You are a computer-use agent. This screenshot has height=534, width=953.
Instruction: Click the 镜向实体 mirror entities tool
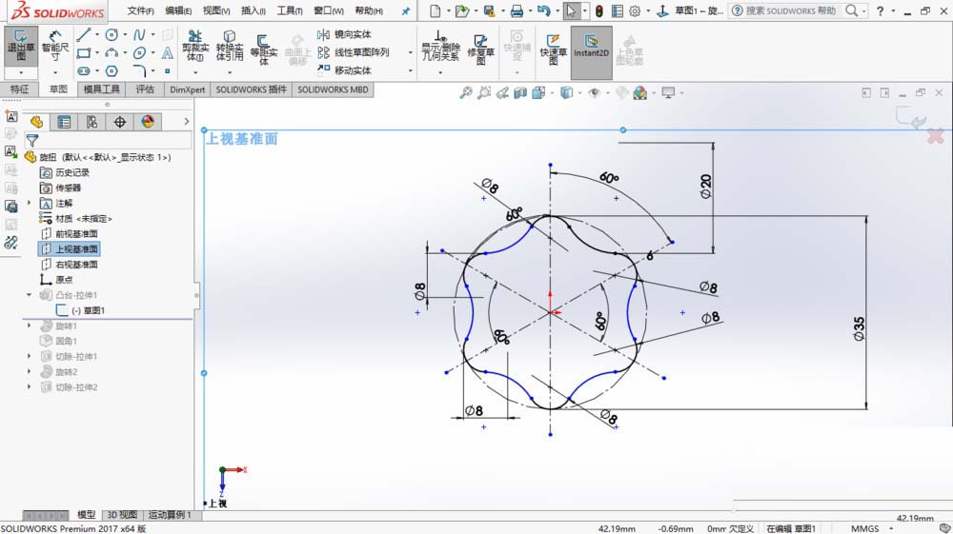(x=345, y=34)
